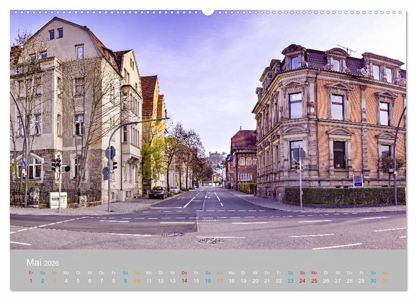Screen dimensions: 416x300
Task: Click the year "2026" next to Mai
Action: coord(51,263)
